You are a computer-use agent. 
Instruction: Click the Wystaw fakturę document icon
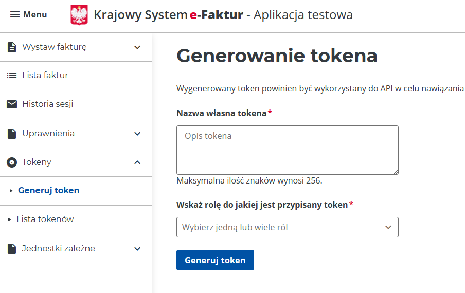[12, 47]
